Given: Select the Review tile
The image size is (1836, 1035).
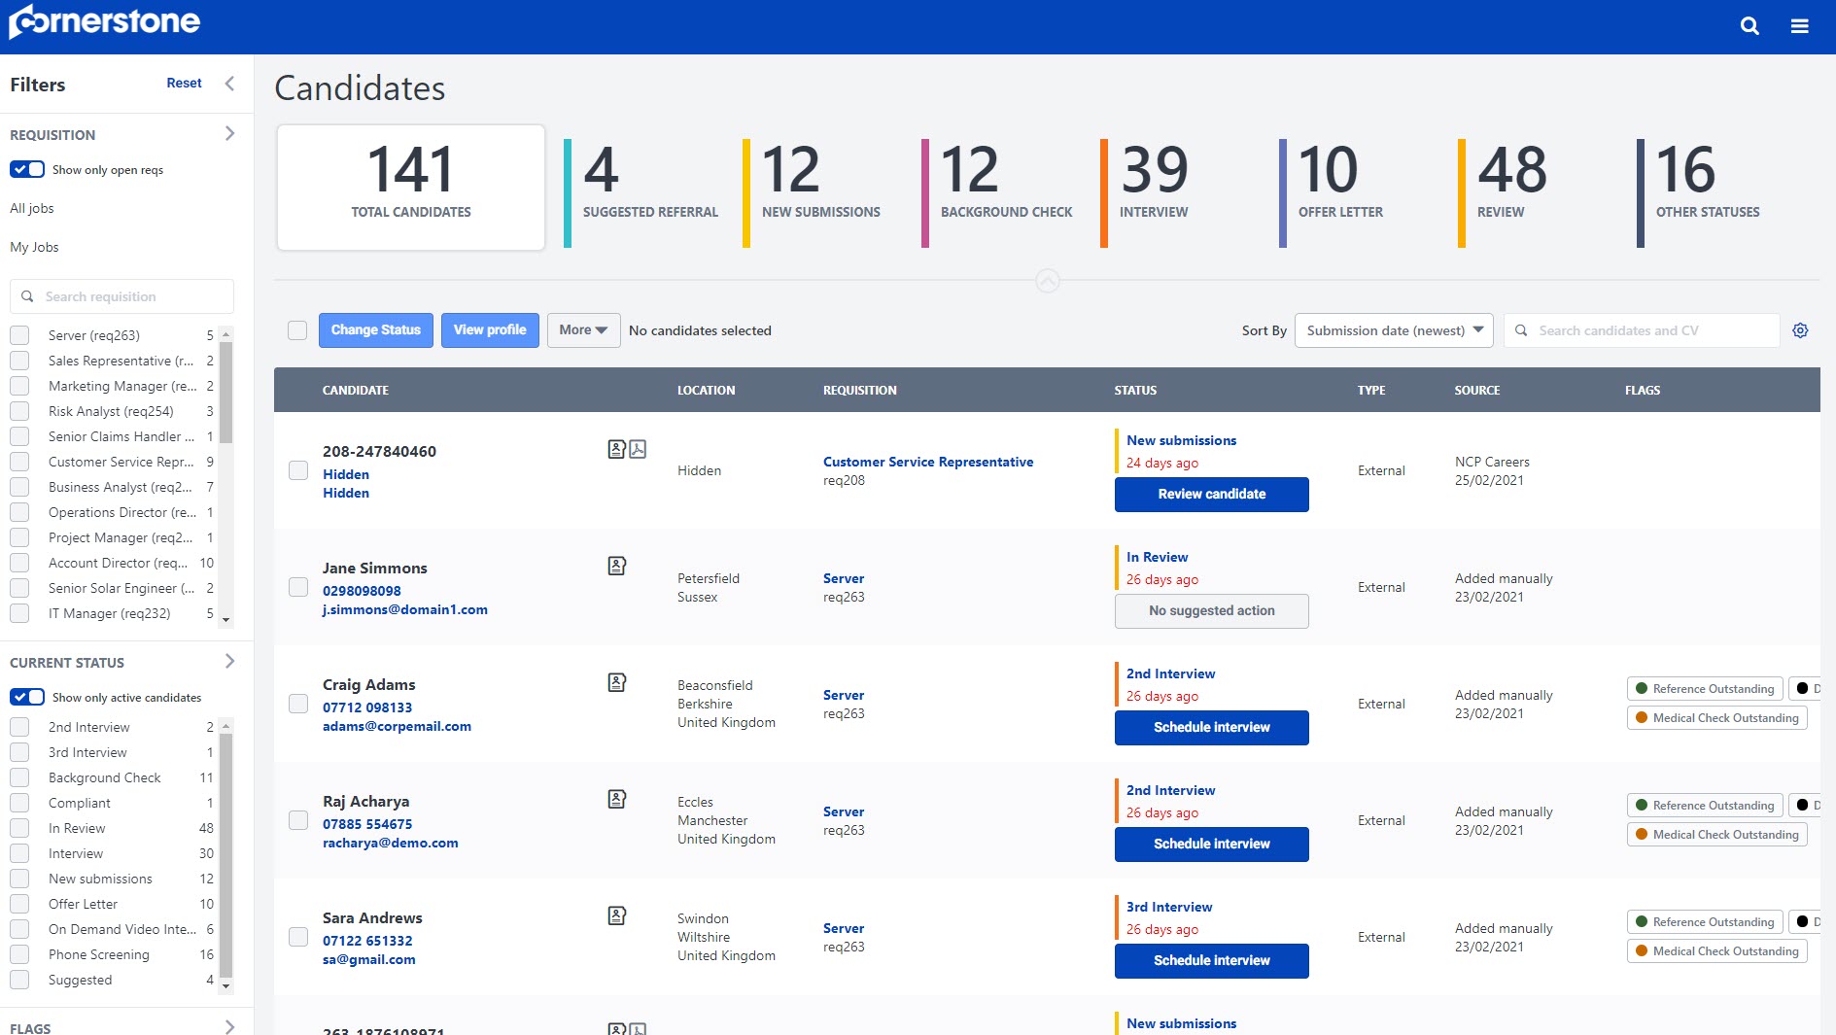Looking at the screenshot, I should click(x=1507, y=192).
